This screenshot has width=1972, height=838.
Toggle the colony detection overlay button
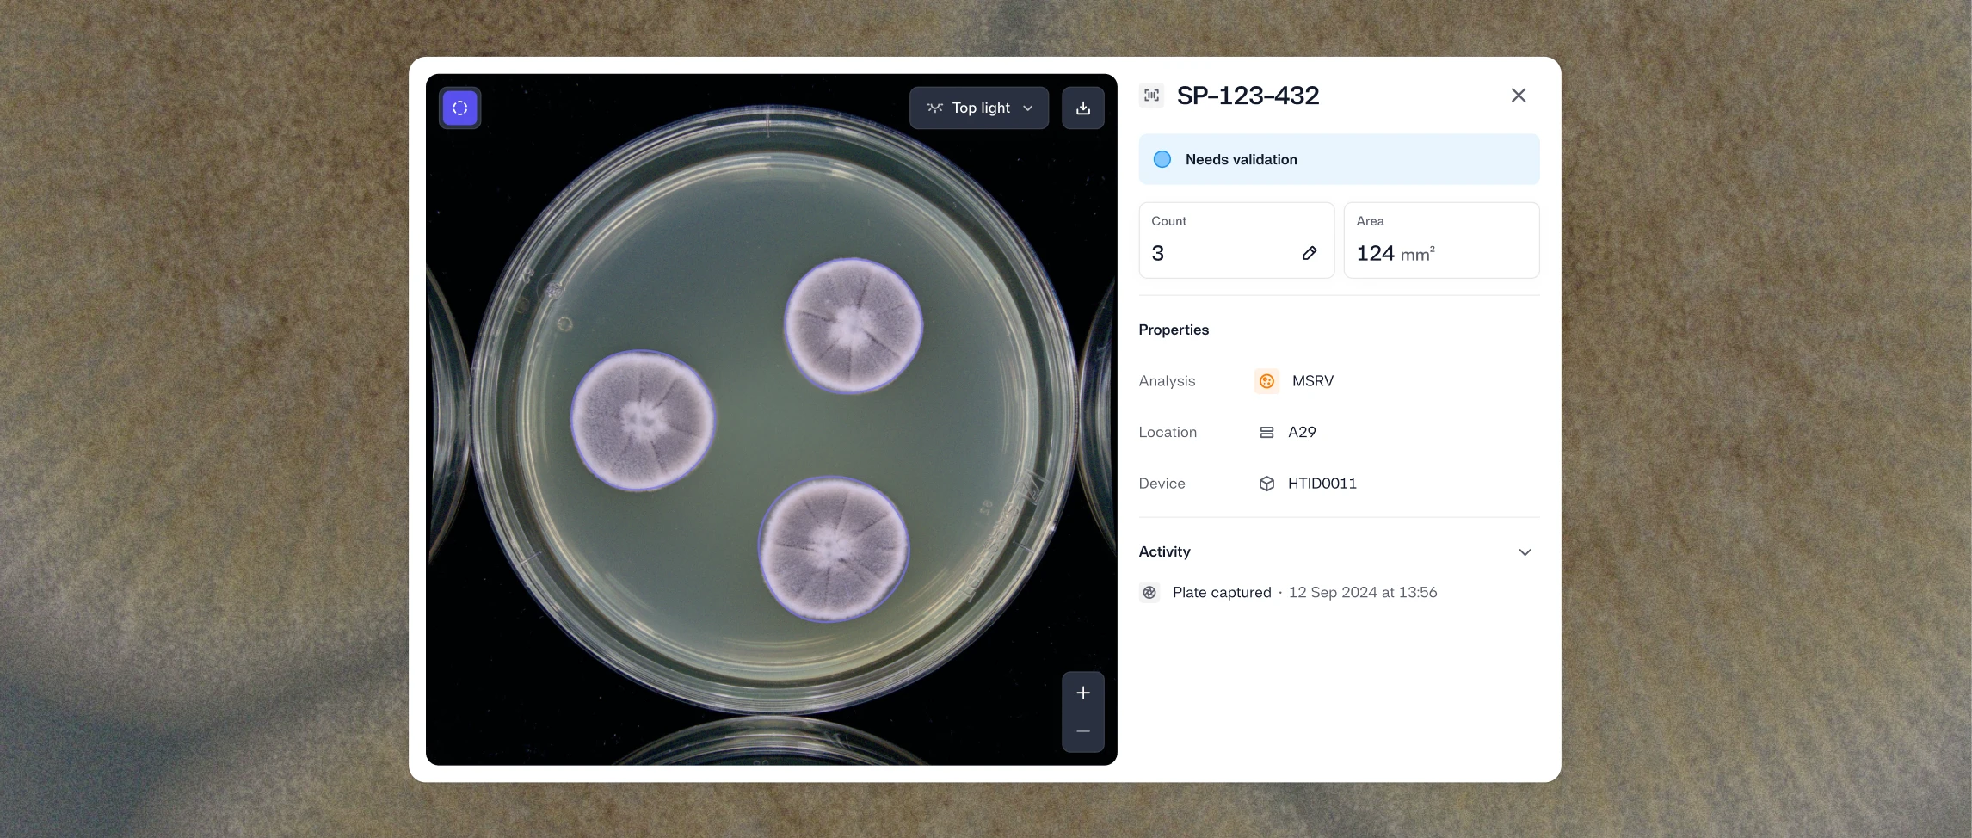459,108
